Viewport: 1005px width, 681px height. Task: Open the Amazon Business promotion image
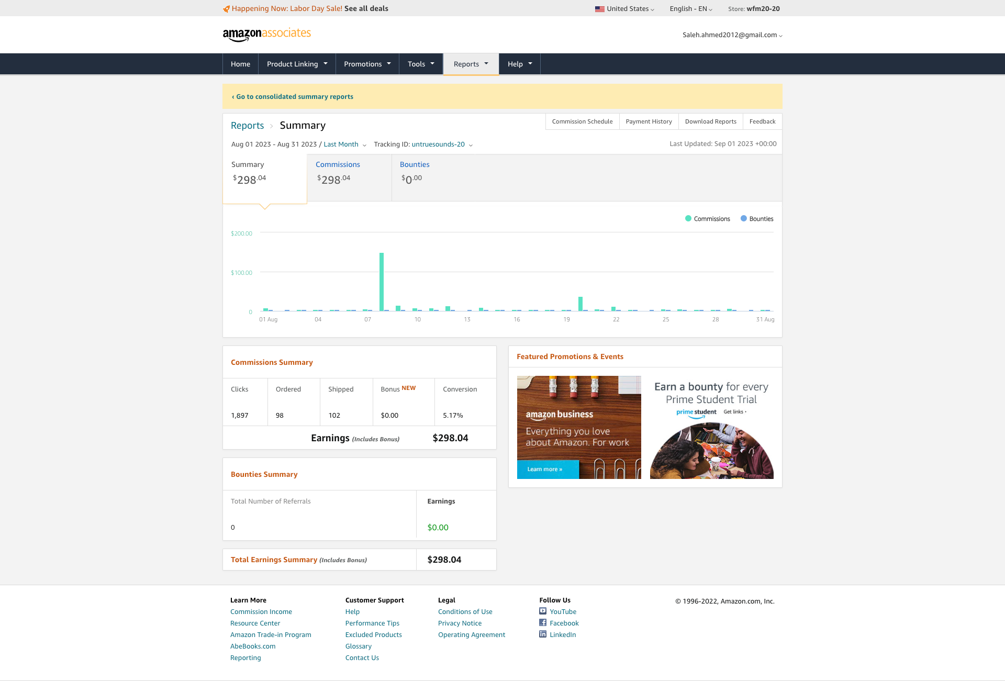point(579,427)
